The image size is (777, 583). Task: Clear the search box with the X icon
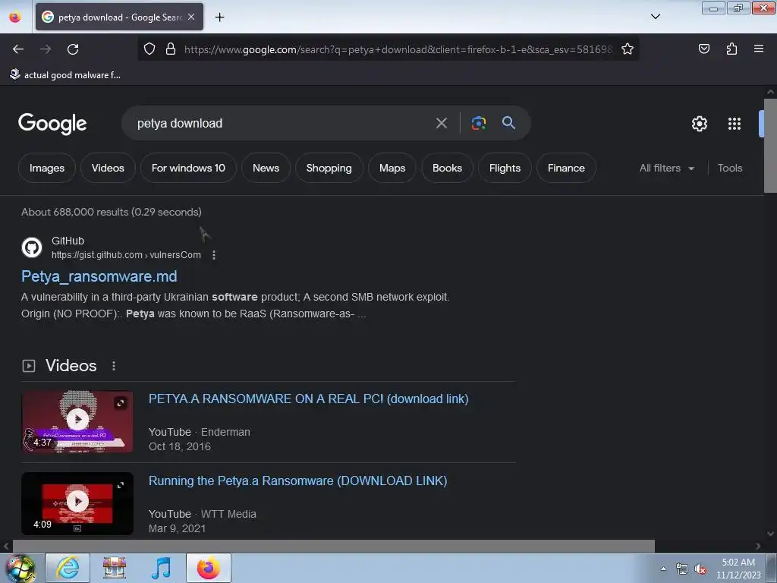coord(441,123)
